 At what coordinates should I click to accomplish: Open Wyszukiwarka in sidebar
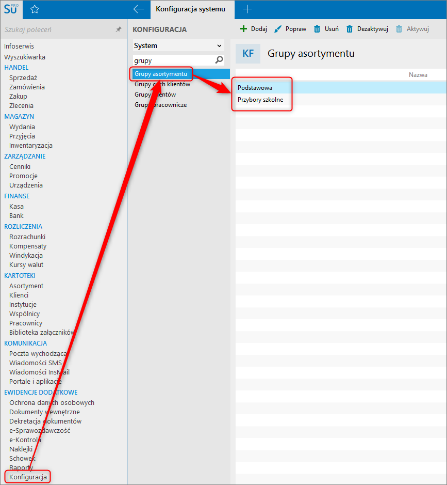click(25, 57)
